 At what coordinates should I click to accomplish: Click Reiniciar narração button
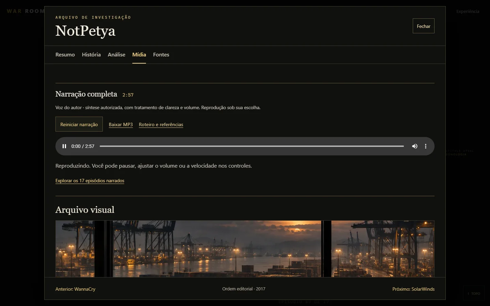[x=79, y=124]
